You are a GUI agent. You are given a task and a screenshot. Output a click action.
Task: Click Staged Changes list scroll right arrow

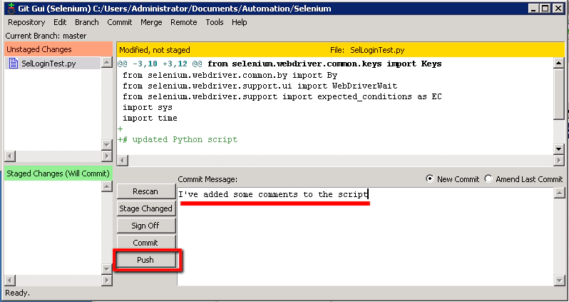pos(107,281)
